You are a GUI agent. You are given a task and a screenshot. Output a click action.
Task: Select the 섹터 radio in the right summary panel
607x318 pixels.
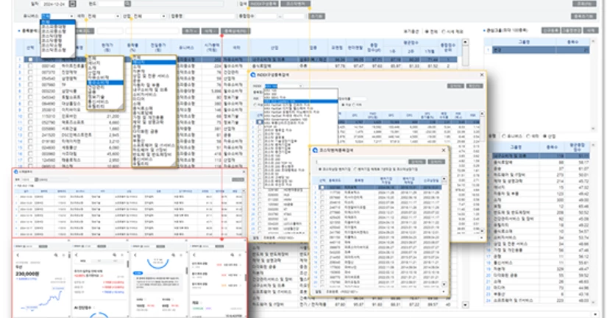[x=528, y=136]
